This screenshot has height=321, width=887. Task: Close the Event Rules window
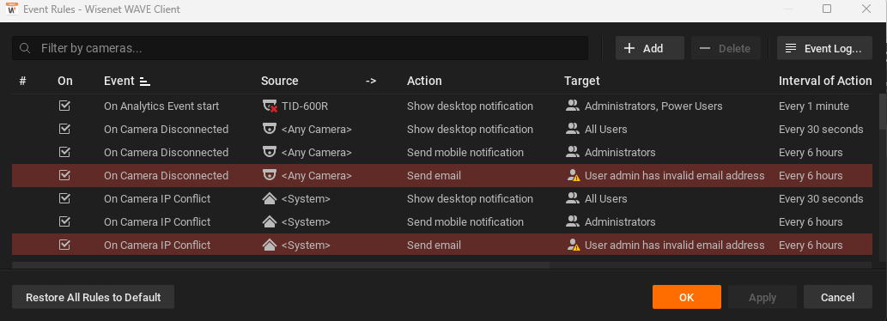pyautogui.click(x=866, y=9)
